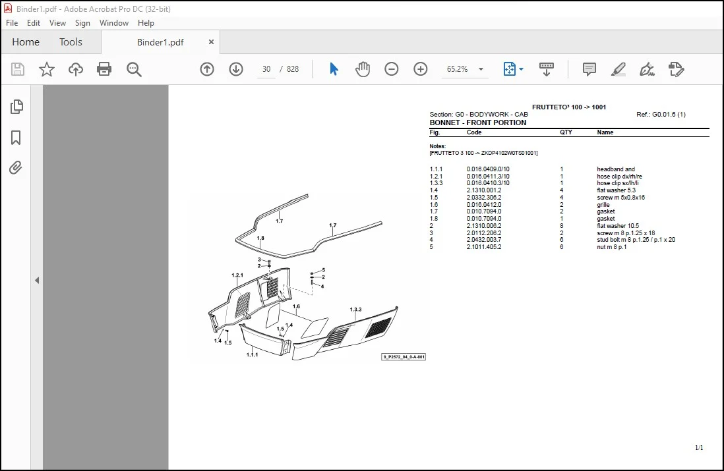724x471 pixels.
Task: Click 'screw m 8 p.1.25 x 18' entry
Action: pos(626,233)
